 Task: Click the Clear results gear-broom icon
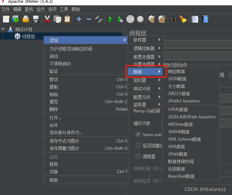(x=152, y=19)
